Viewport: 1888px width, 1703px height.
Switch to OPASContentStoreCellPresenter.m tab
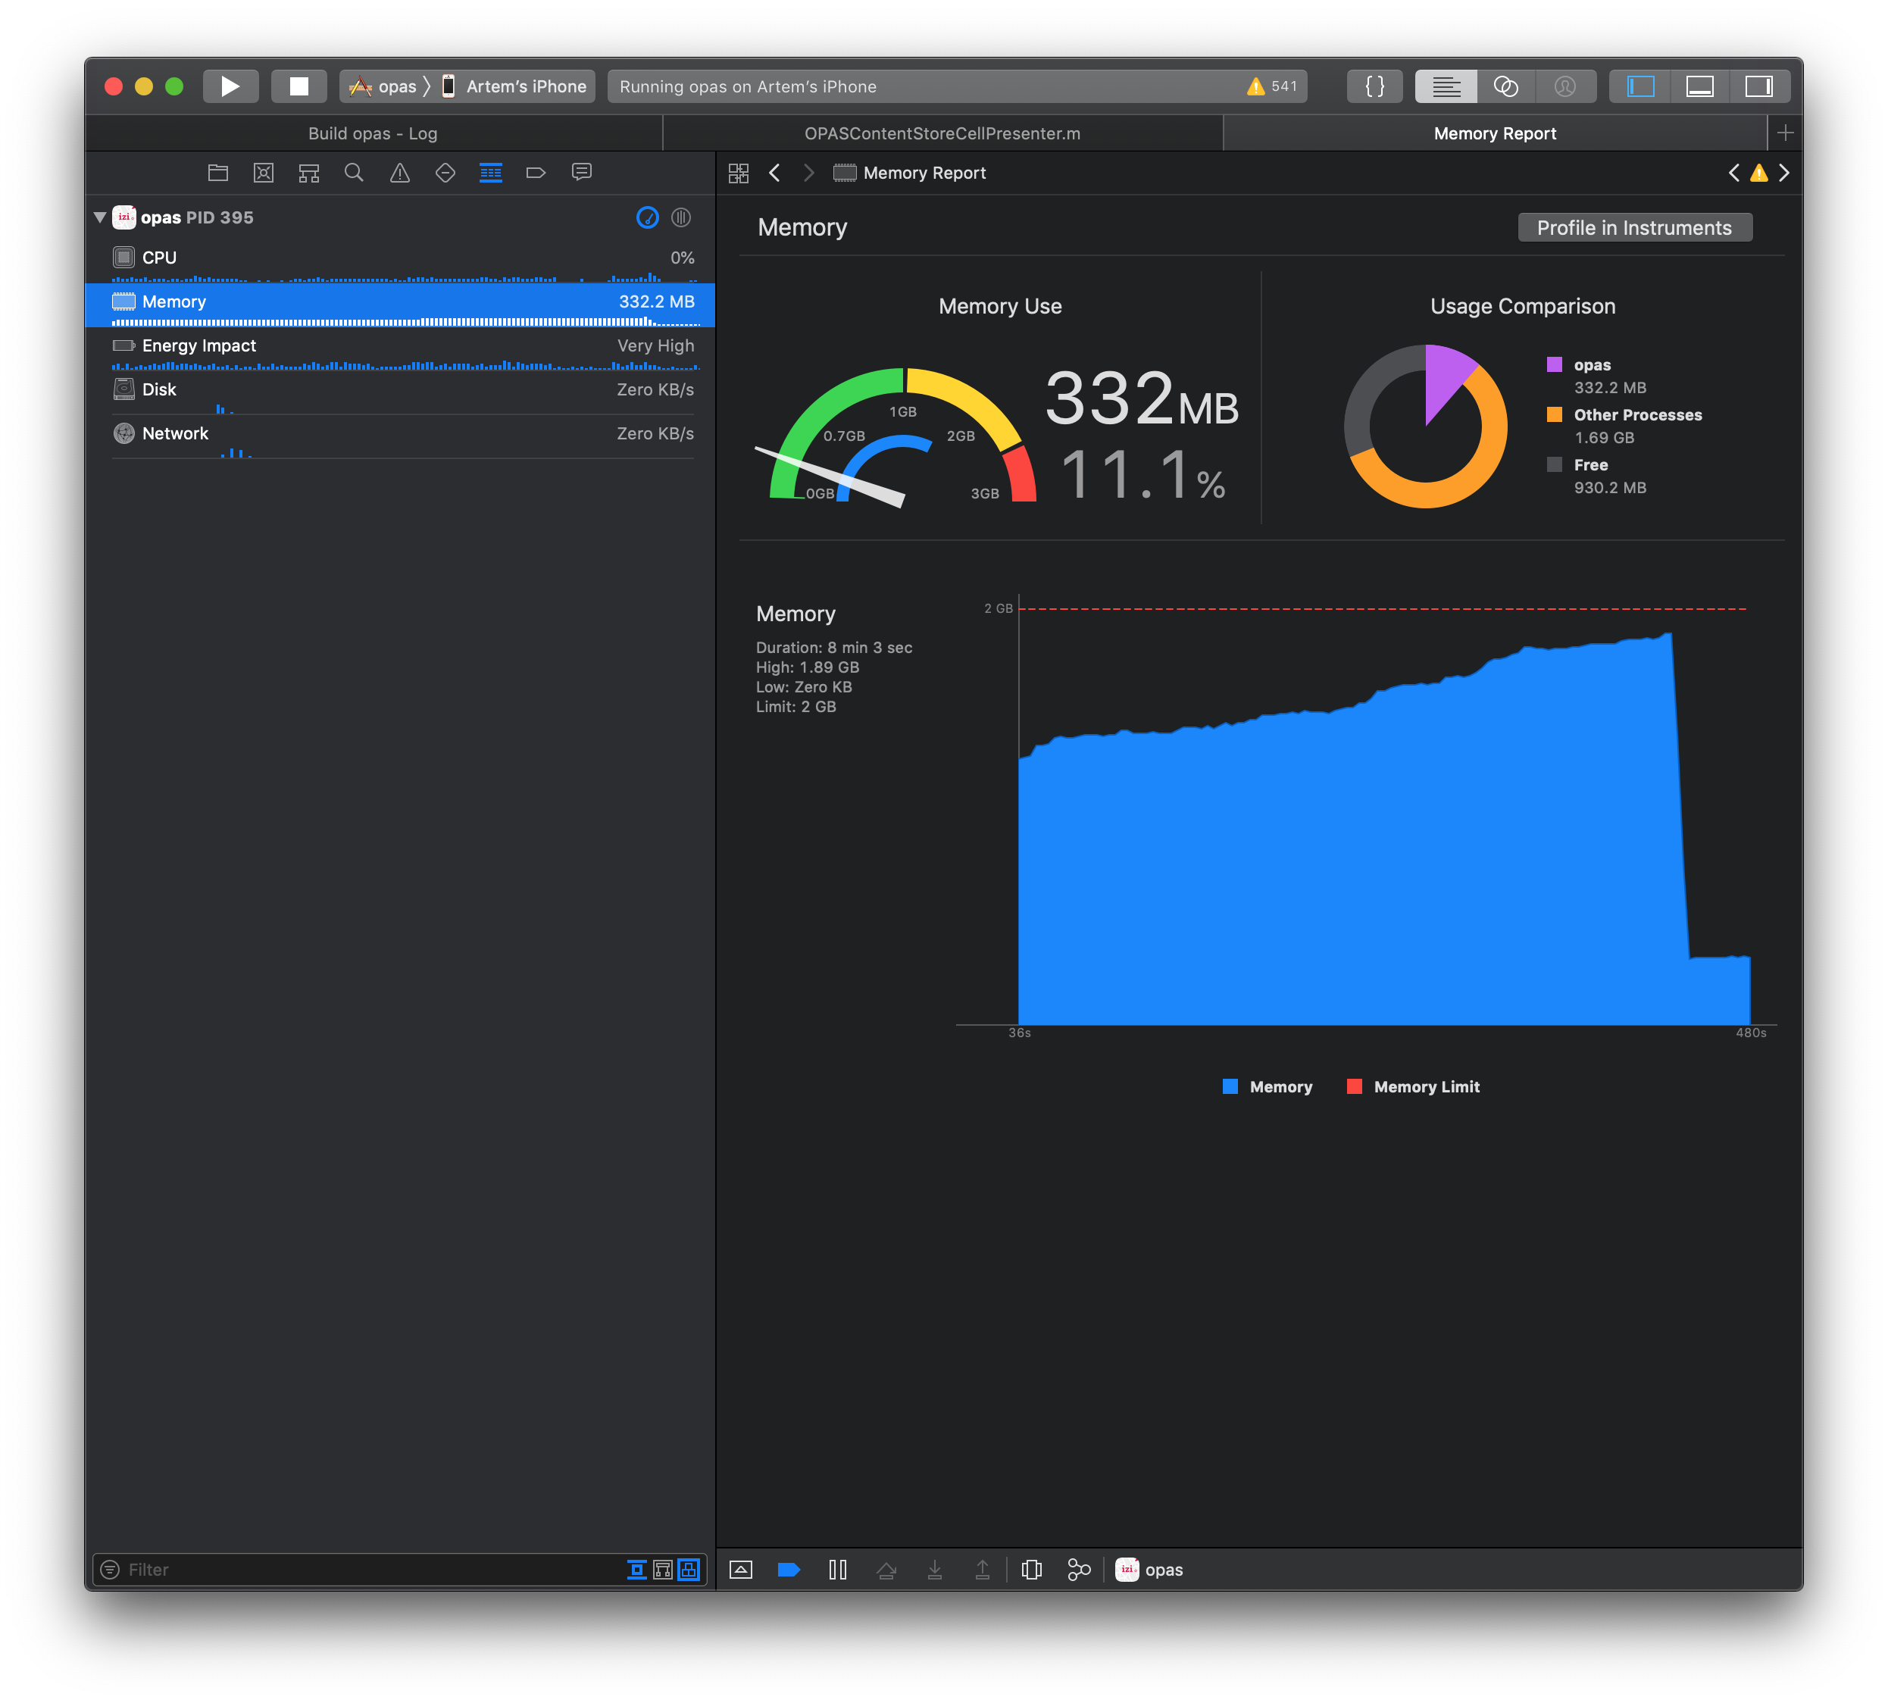pyautogui.click(x=942, y=134)
